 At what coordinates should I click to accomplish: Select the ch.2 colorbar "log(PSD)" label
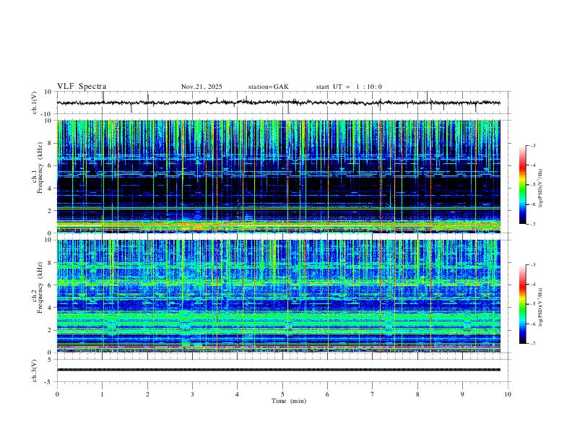coord(540,308)
